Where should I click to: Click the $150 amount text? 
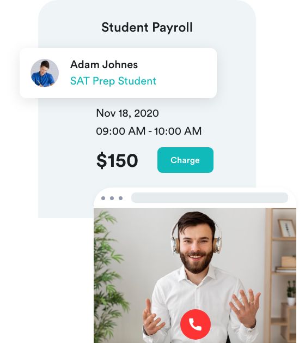point(117,161)
